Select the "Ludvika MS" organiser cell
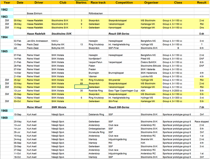 pos(151,76)
